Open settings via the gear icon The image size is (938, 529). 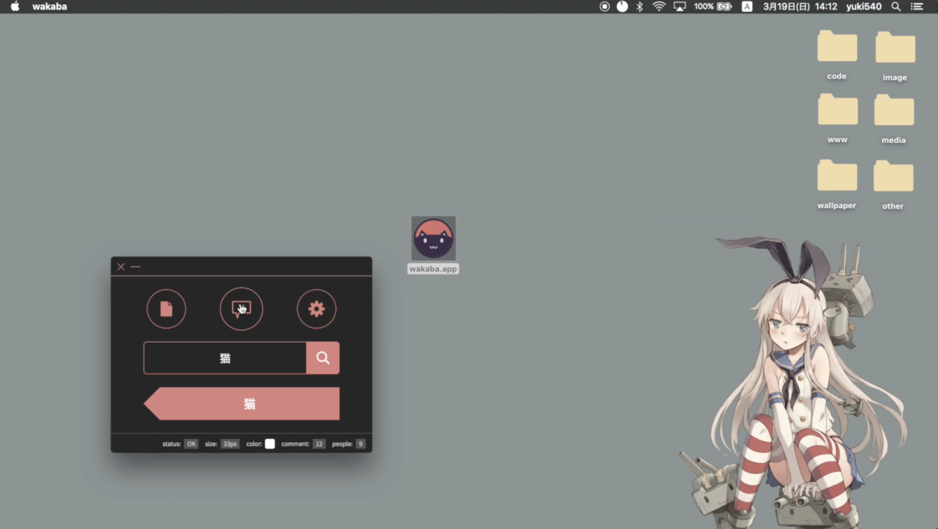click(316, 309)
